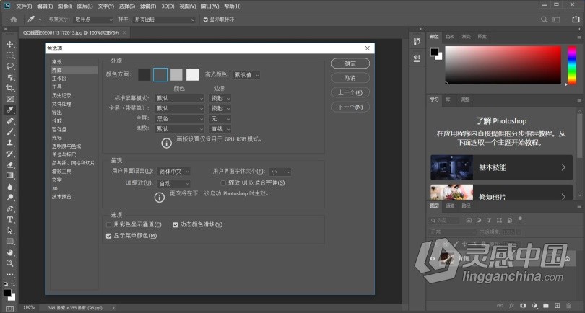Image resolution: width=585 pixels, height=313 pixels.
Task: Switch to the 通道 tab
Action: click(x=450, y=206)
